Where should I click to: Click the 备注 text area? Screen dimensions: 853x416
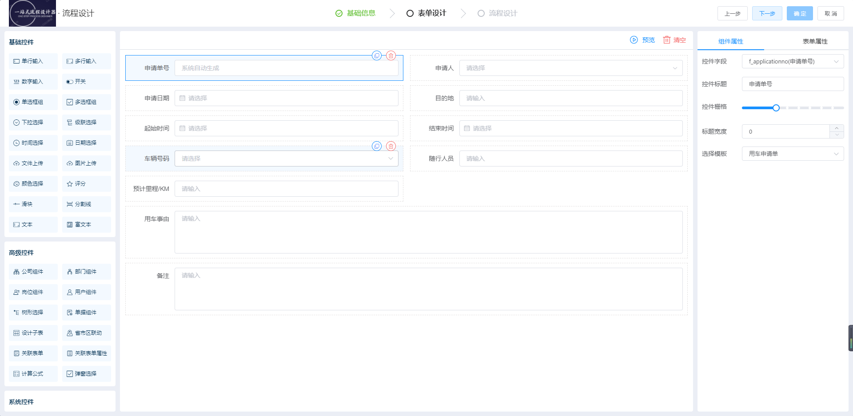click(x=429, y=289)
